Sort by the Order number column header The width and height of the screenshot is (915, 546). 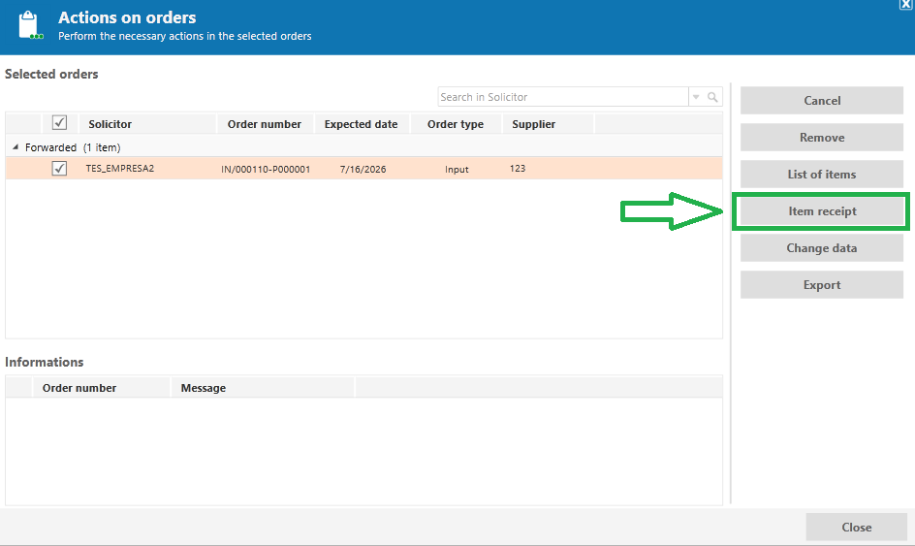pos(266,124)
